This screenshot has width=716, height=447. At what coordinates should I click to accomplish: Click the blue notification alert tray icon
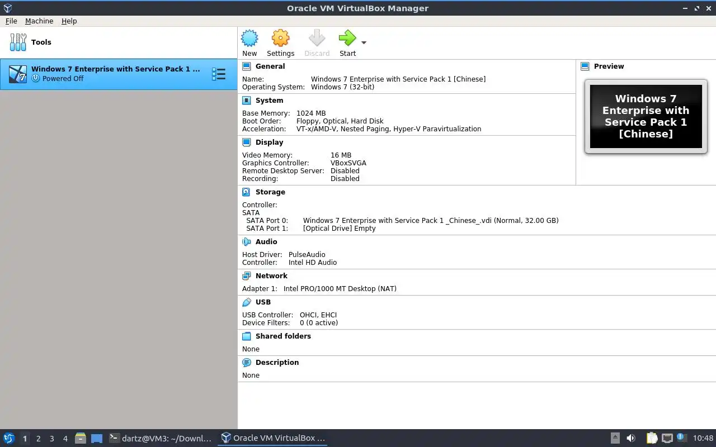(681, 438)
